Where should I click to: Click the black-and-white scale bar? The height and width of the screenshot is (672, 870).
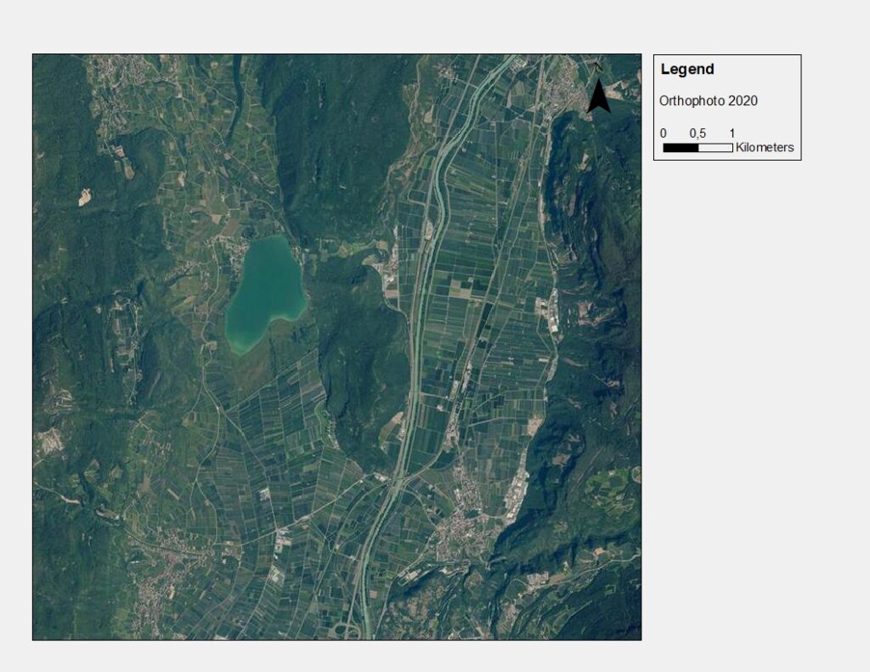[698, 148]
